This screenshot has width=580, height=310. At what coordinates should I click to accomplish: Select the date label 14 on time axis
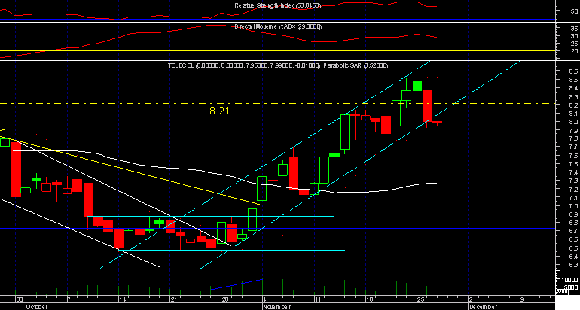click(x=123, y=299)
